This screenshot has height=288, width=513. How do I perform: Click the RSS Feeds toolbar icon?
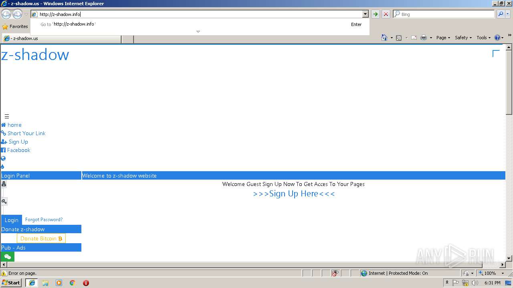pos(399,38)
